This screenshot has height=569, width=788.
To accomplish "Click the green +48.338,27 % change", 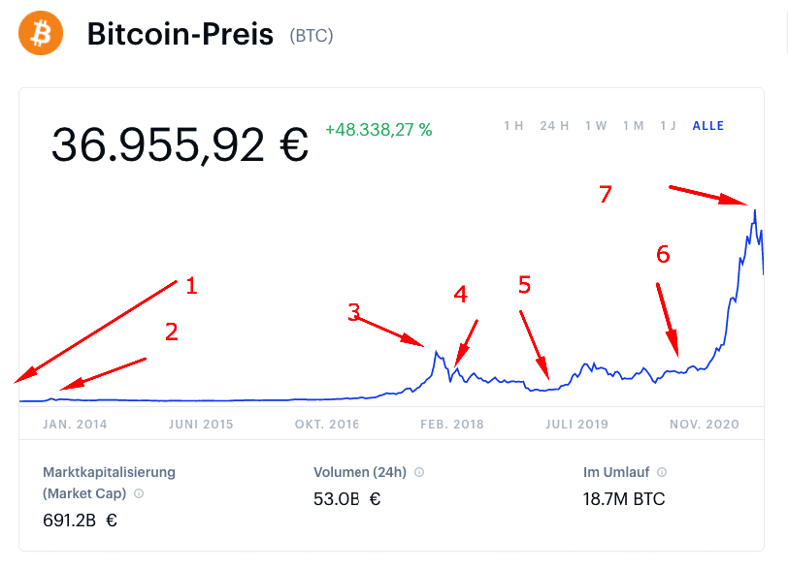I will click(378, 129).
